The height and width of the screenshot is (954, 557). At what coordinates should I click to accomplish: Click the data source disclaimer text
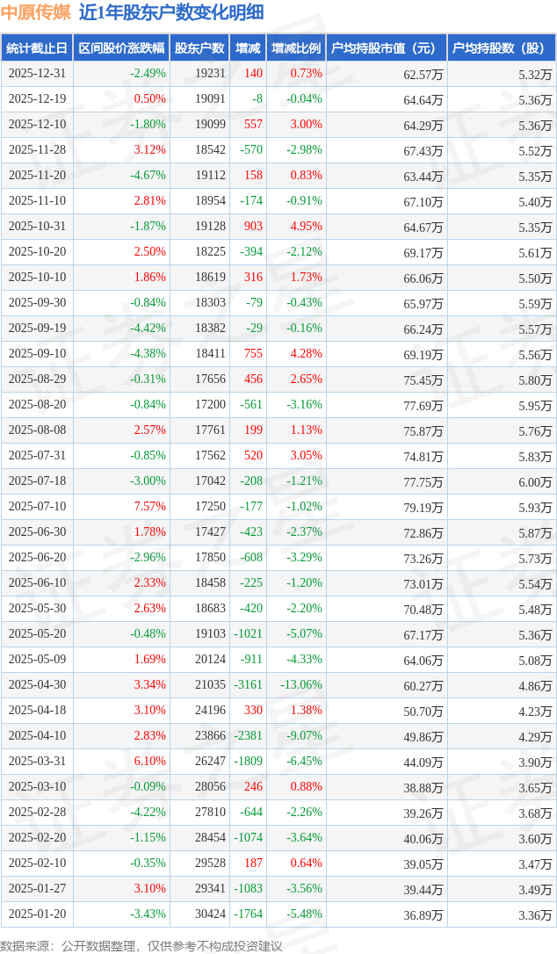141,945
